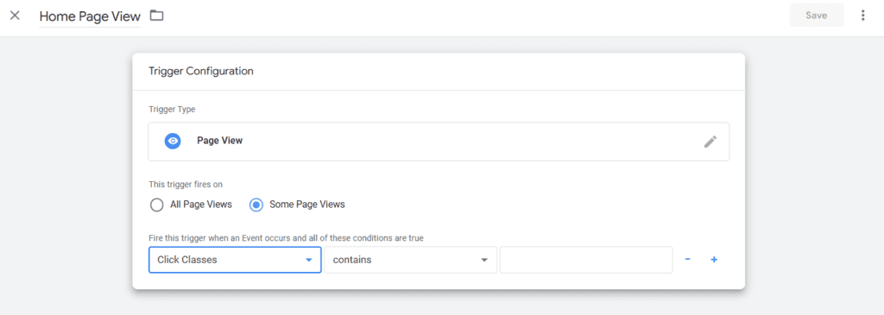Open the contains operator dropdown
884x315 pixels.
(410, 260)
